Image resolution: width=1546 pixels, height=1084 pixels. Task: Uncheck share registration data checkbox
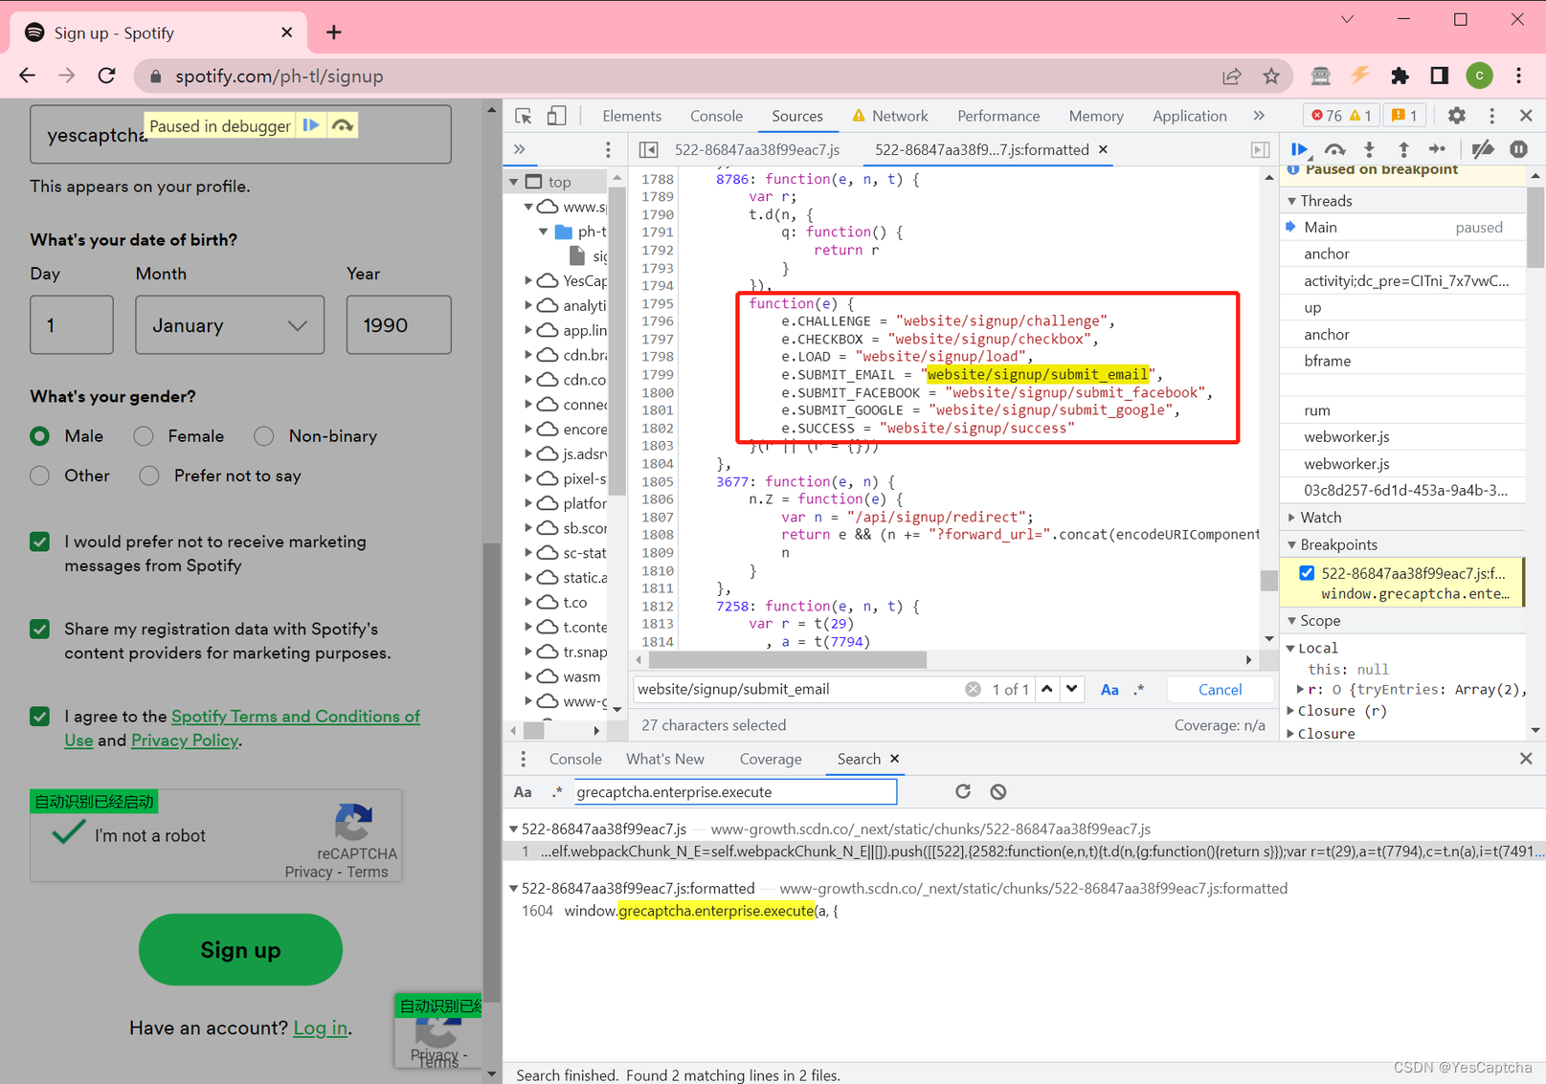coord(39,629)
